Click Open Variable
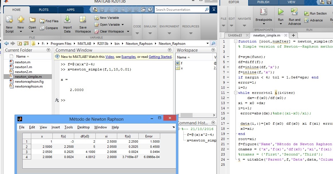The height and width of the screenshot is (174, 333). point(107,25)
